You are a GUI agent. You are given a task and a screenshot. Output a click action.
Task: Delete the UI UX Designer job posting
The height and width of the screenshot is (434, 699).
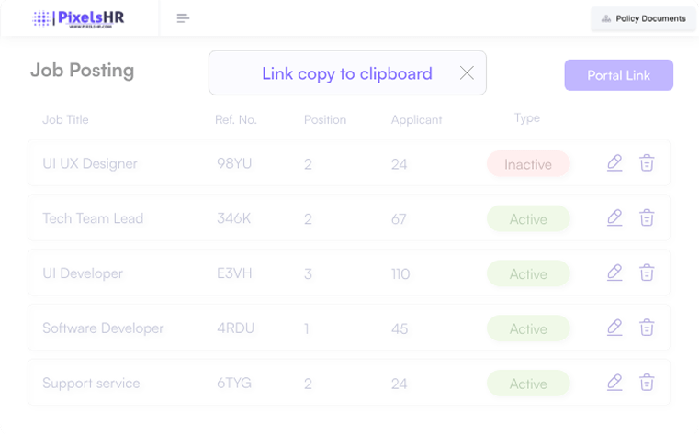647,163
